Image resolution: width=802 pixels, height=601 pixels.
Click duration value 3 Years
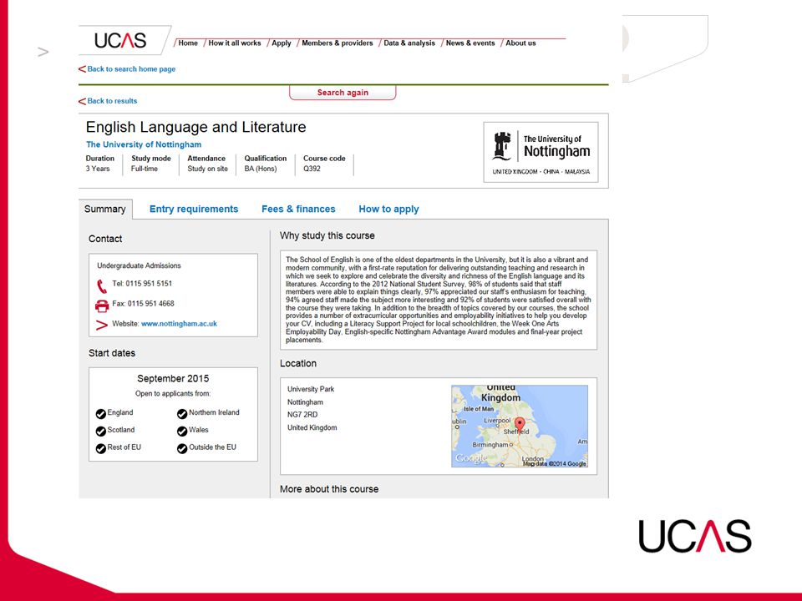click(98, 169)
